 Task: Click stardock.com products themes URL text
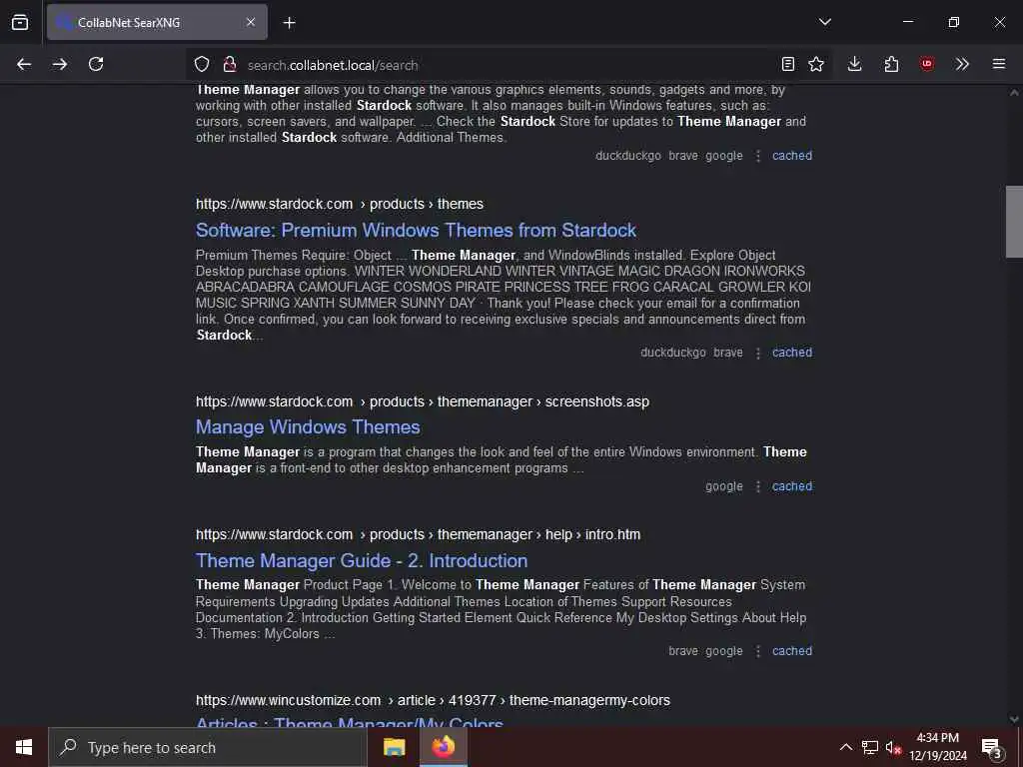(x=340, y=204)
